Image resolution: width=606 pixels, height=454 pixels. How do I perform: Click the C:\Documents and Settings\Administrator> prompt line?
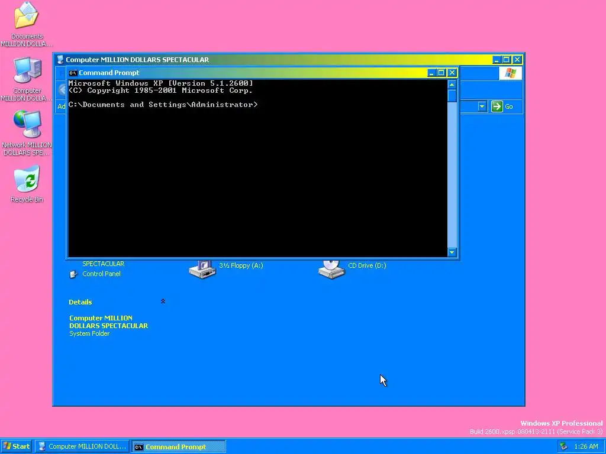(163, 105)
